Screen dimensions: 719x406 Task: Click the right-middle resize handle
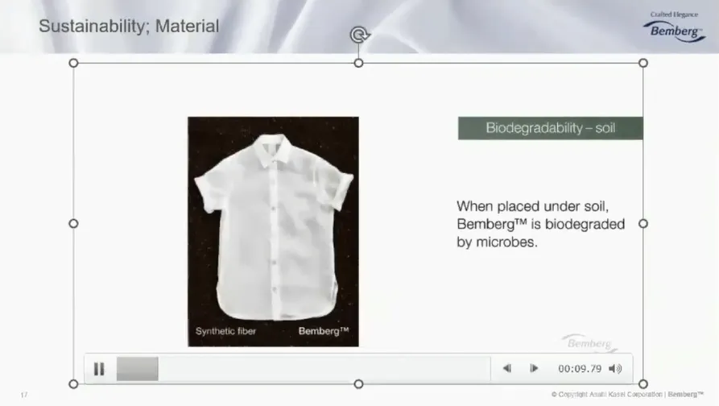pyautogui.click(x=643, y=223)
